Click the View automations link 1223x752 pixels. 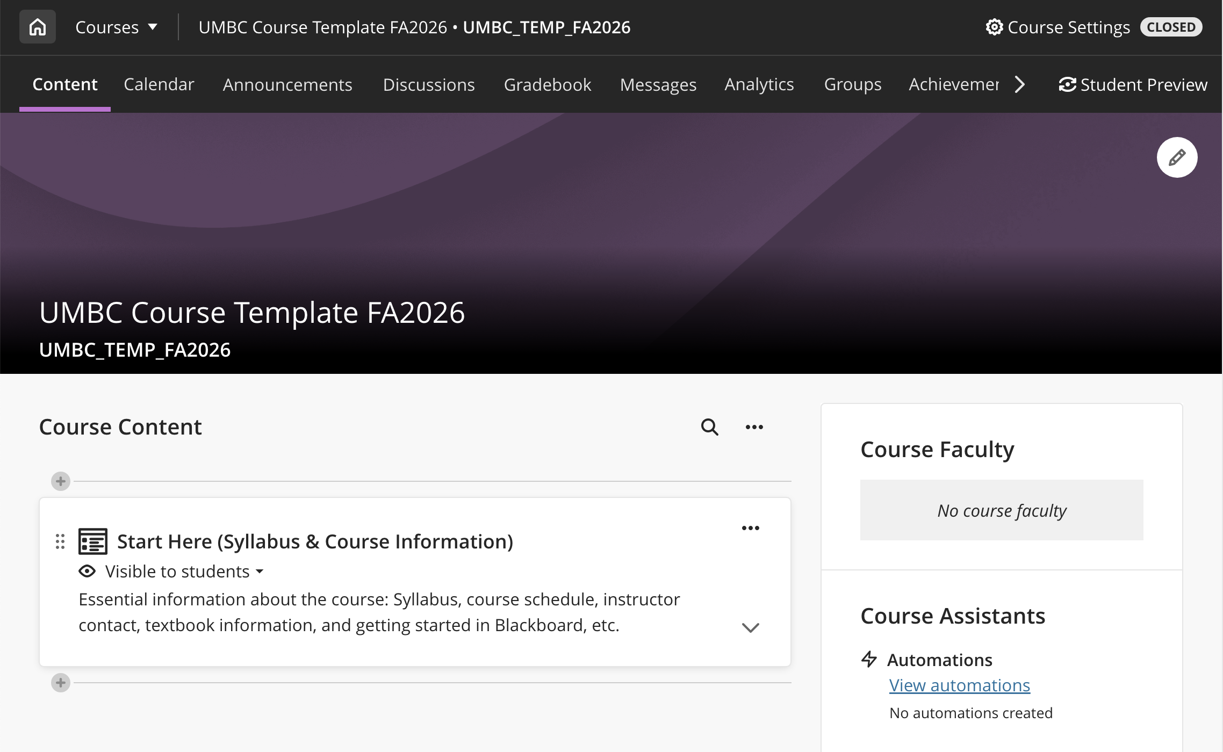[960, 685]
